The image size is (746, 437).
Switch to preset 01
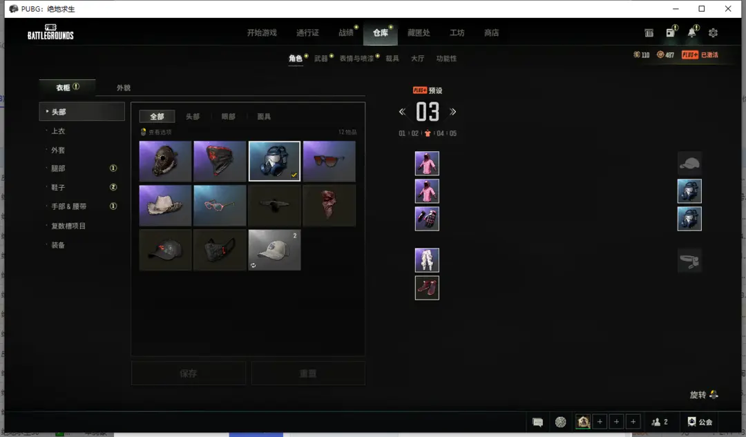pyautogui.click(x=402, y=134)
